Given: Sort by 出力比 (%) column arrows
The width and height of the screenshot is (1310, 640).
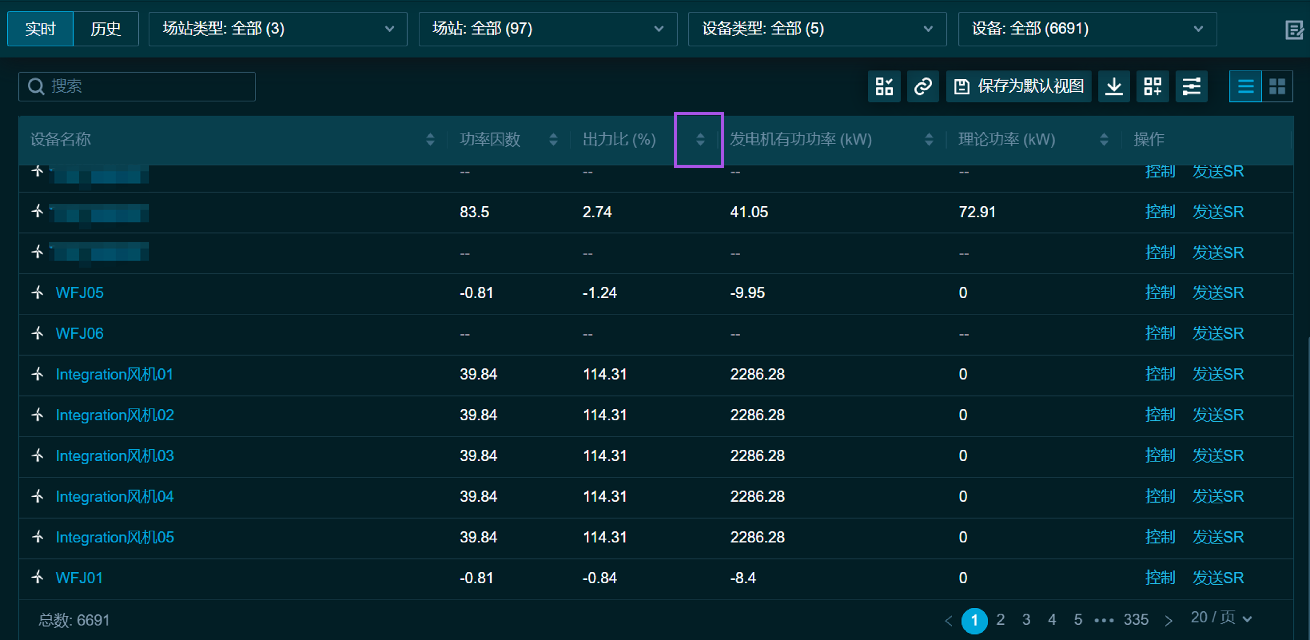Looking at the screenshot, I should [x=700, y=139].
